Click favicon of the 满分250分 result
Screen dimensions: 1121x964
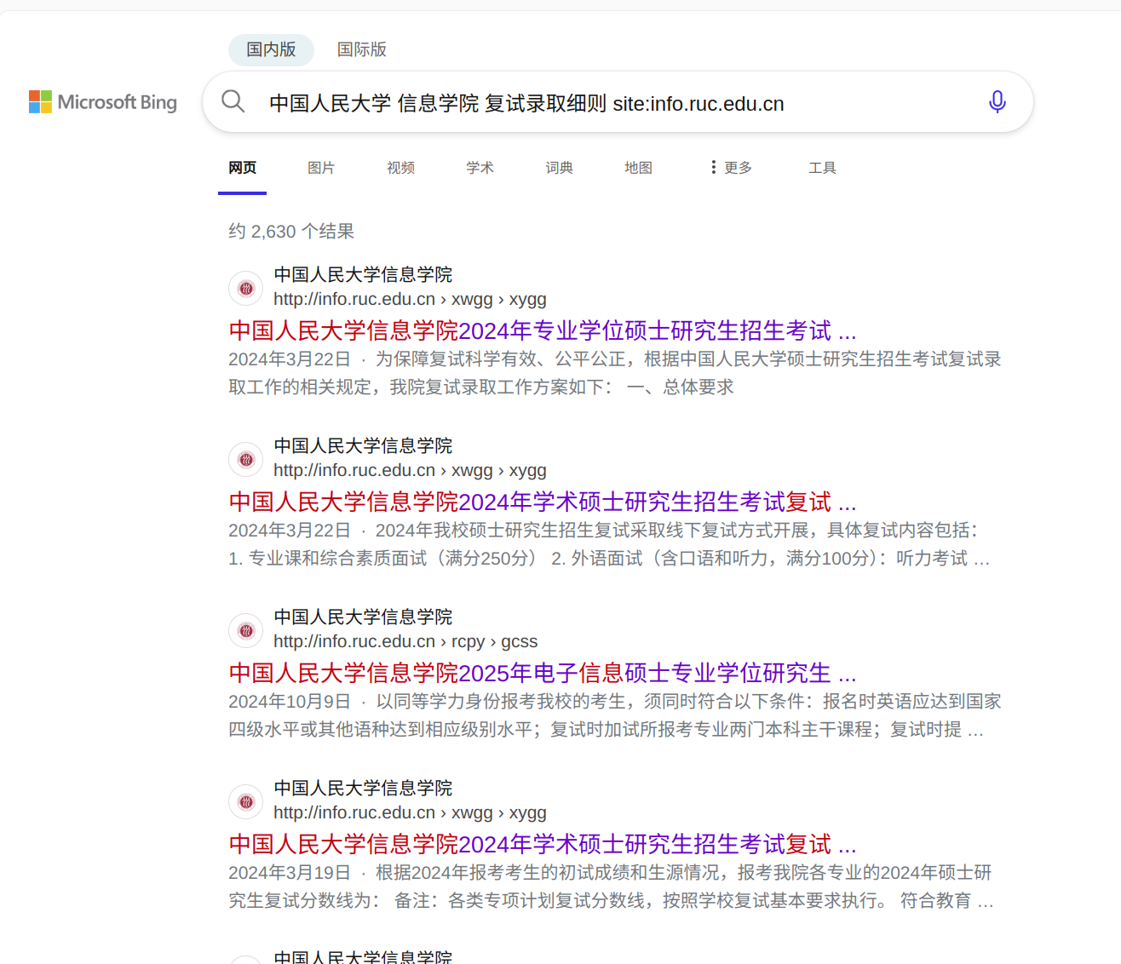(x=246, y=460)
